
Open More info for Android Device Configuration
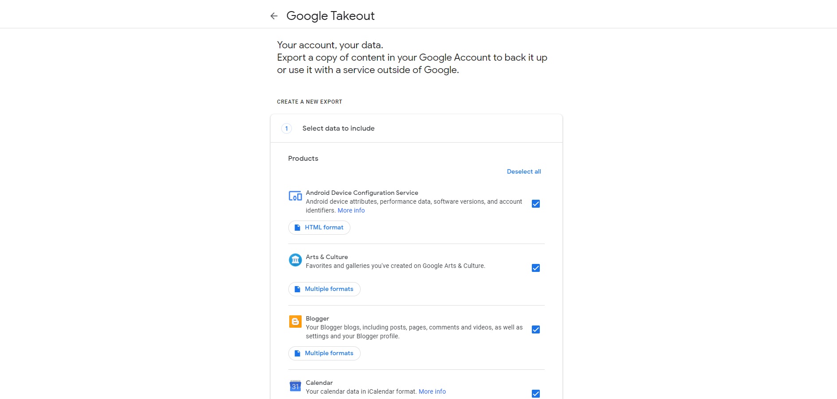point(351,211)
